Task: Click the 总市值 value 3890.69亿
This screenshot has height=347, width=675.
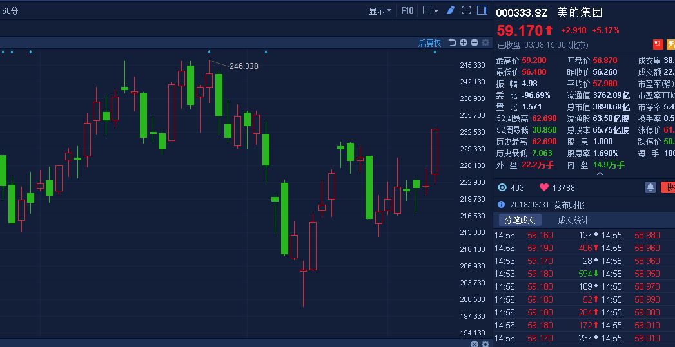Action: click(611, 107)
